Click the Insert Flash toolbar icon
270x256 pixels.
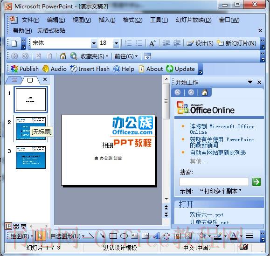click(x=73, y=69)
